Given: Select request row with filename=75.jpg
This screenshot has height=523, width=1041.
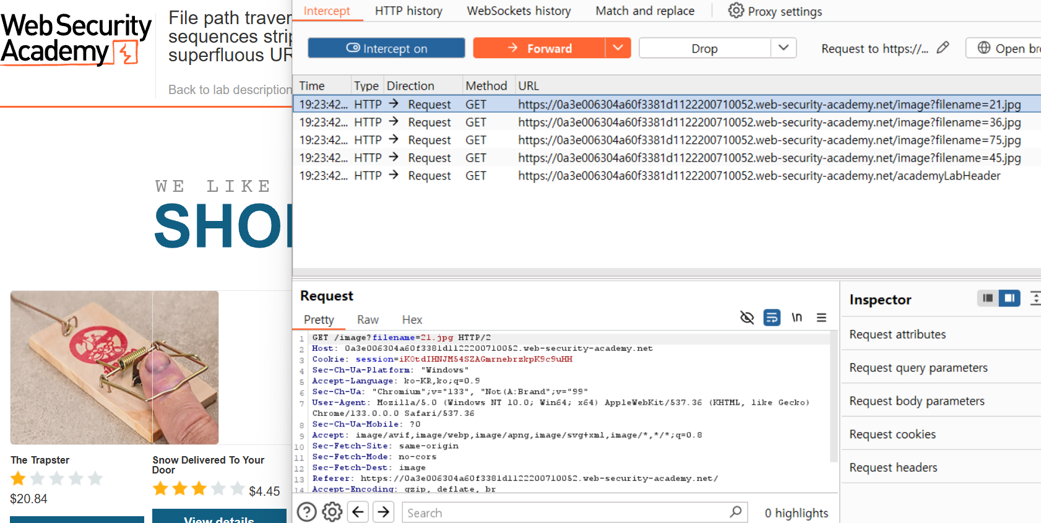Looking at the screenshot, I should coord(667,140).
